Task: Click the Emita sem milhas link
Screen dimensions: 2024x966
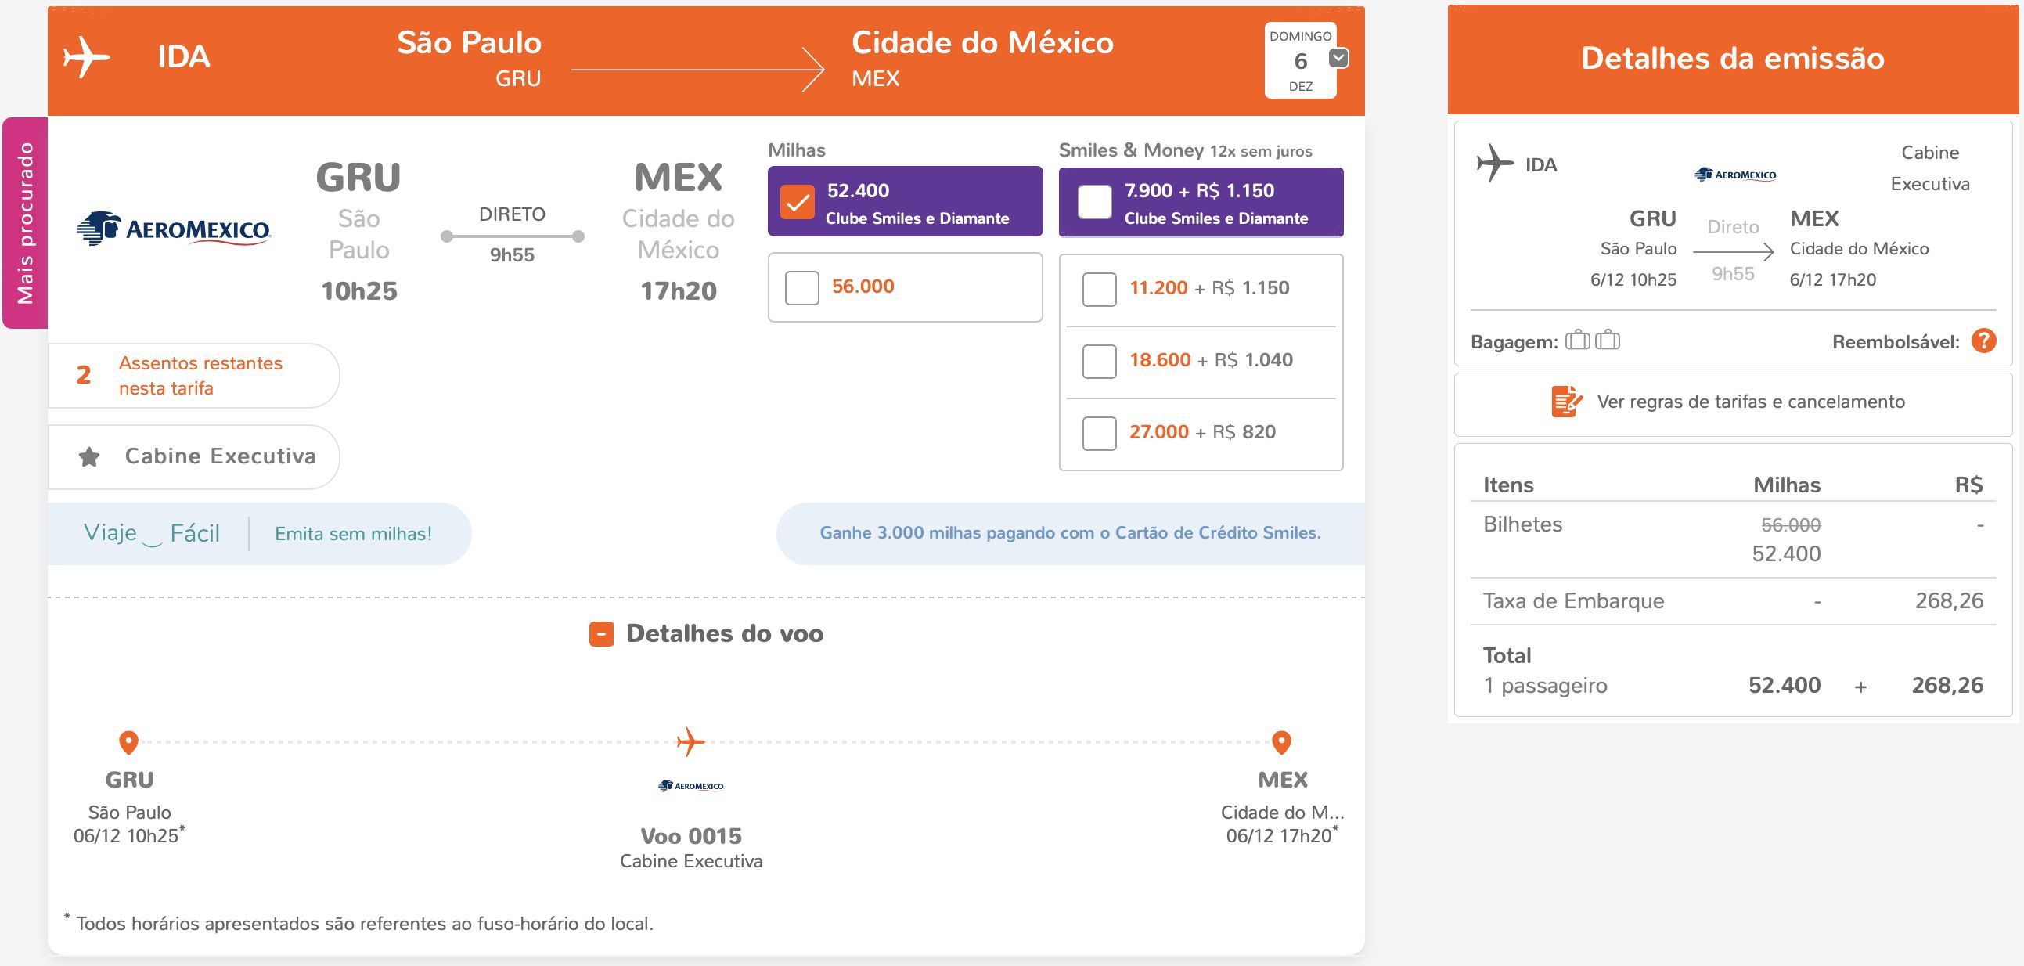Action: pyautogui.click(x=354, y=535)
